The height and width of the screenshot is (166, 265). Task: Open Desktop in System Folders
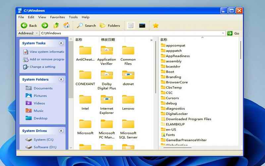[x=36, y=118]
